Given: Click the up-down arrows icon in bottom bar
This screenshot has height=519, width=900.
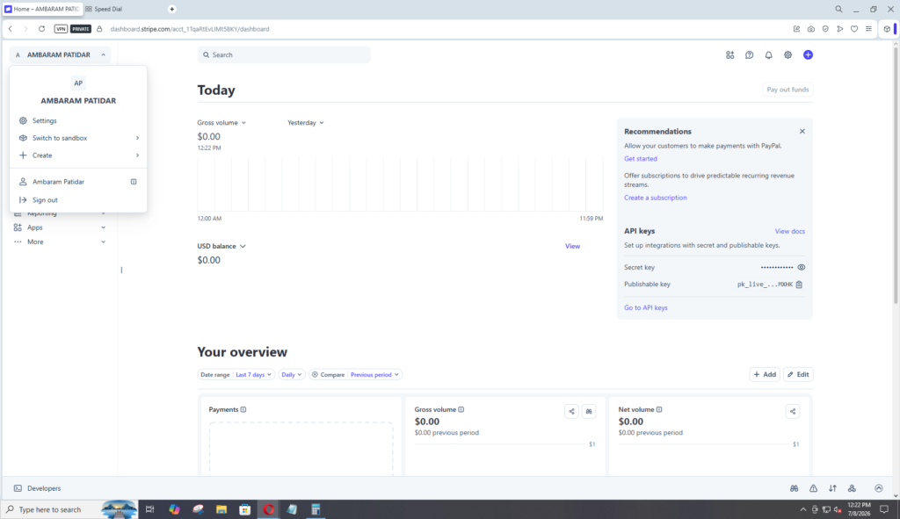Looking at the screenshot, I should click(832, 488).
